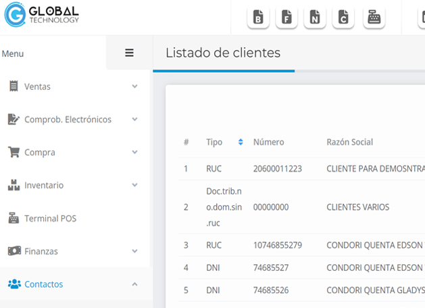425x308 pixels.
Task: Select number 00000000 cell
Action: click(x=271, y=207)
